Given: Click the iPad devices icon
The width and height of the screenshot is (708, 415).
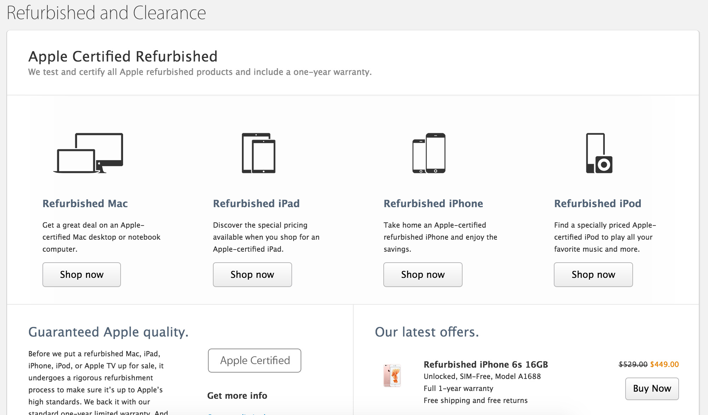Looking at the screenshot, I should coord(259,153).
